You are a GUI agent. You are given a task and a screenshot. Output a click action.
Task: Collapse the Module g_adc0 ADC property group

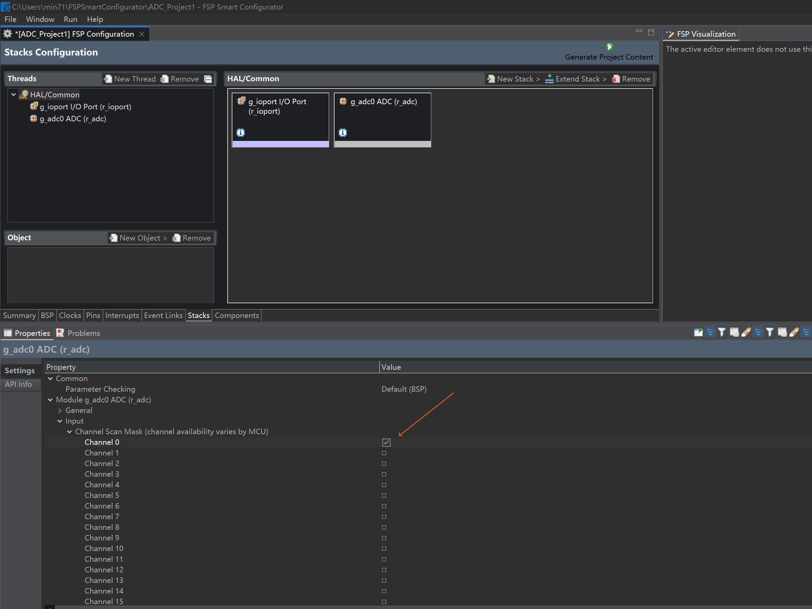(50, 400)
